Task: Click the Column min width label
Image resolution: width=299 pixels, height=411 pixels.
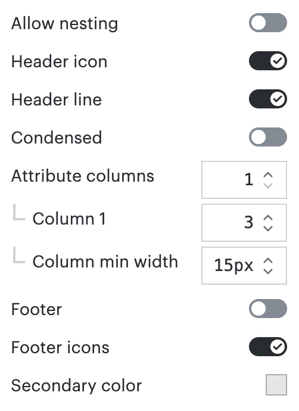Action: coord(105,261)
